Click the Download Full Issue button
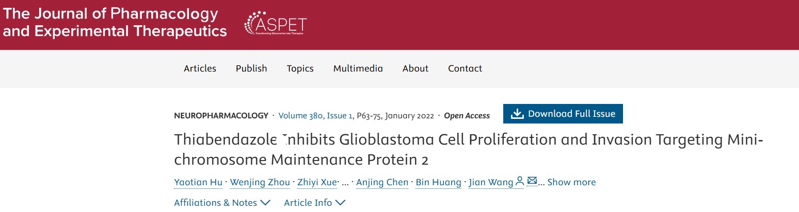The width and height of the screenshot is (799, 212). 563,114
